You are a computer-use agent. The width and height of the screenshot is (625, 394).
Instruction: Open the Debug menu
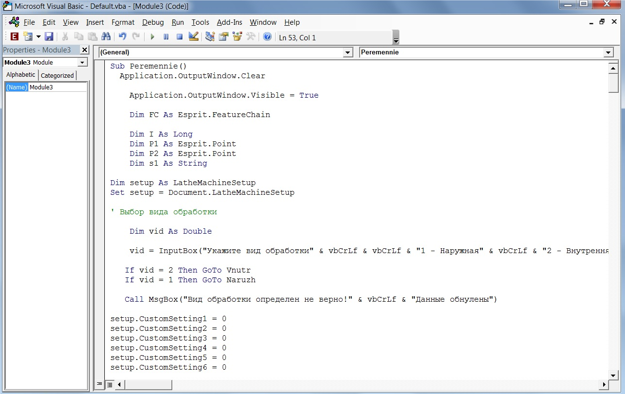tap(153, 22)
